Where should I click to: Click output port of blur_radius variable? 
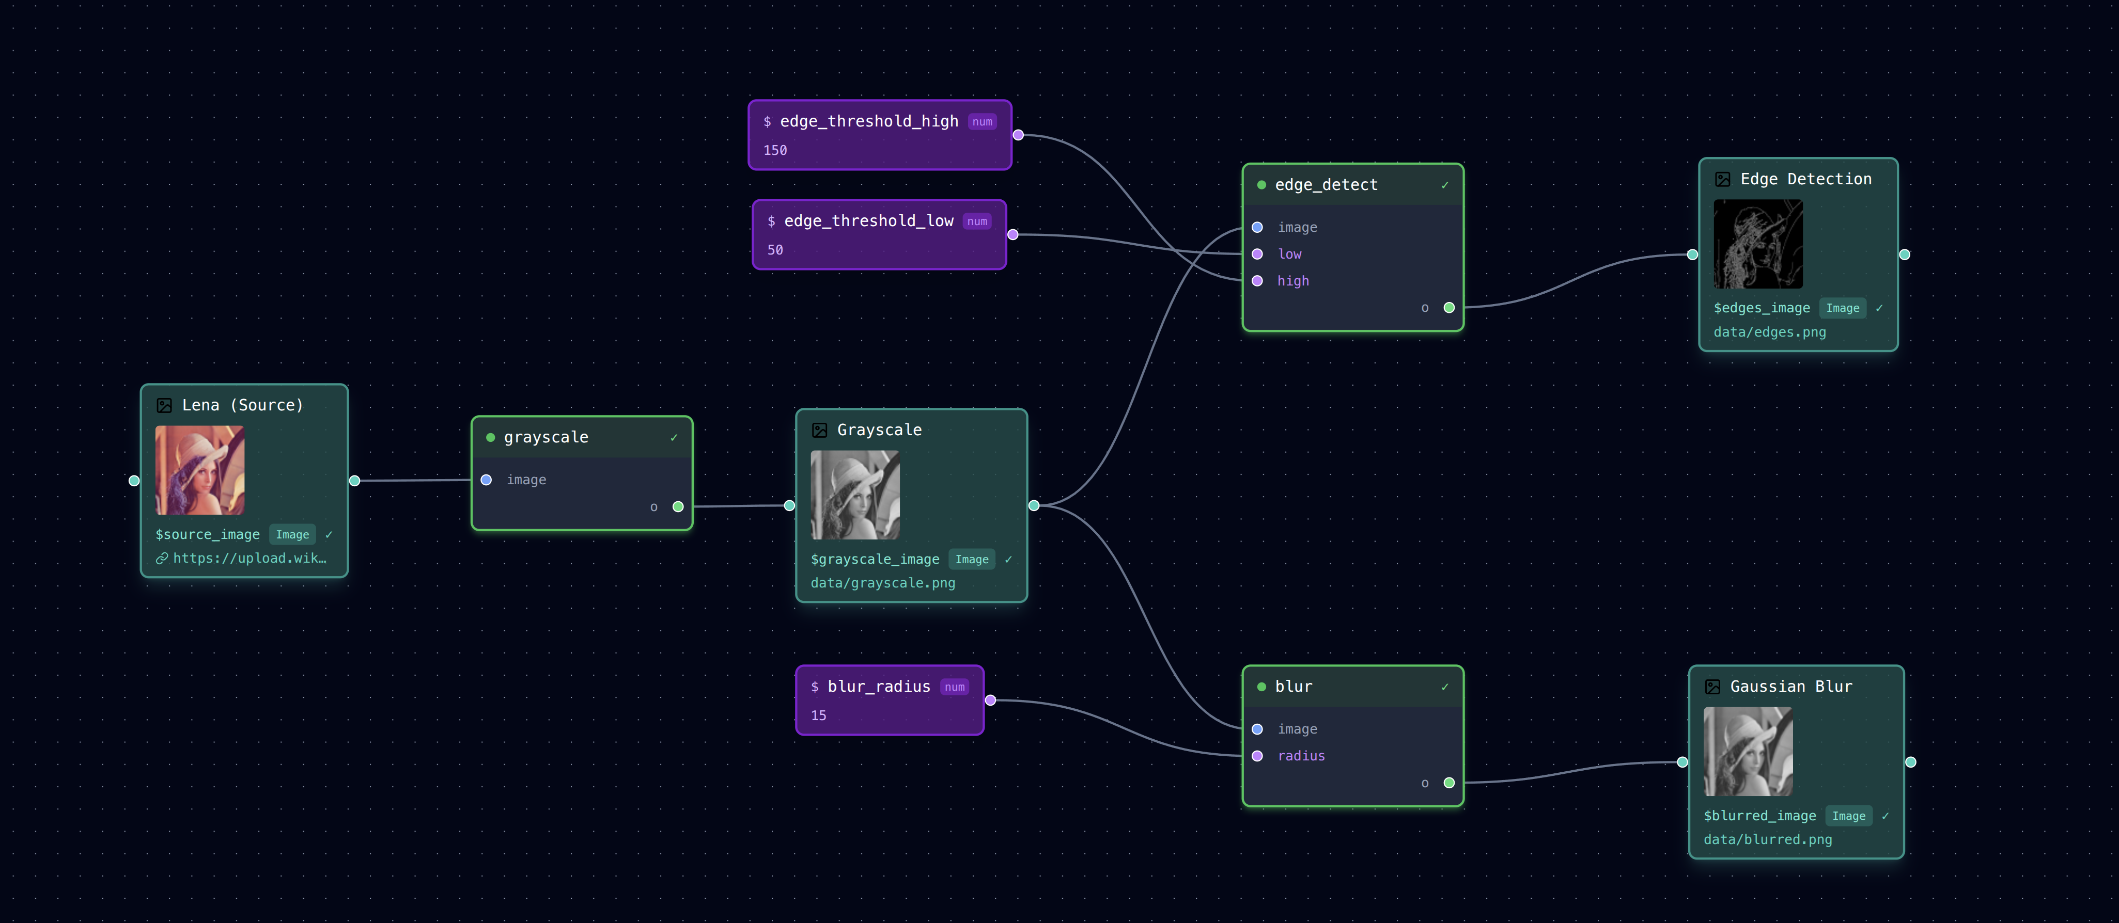pyautogui.click(x=990, y=701)
